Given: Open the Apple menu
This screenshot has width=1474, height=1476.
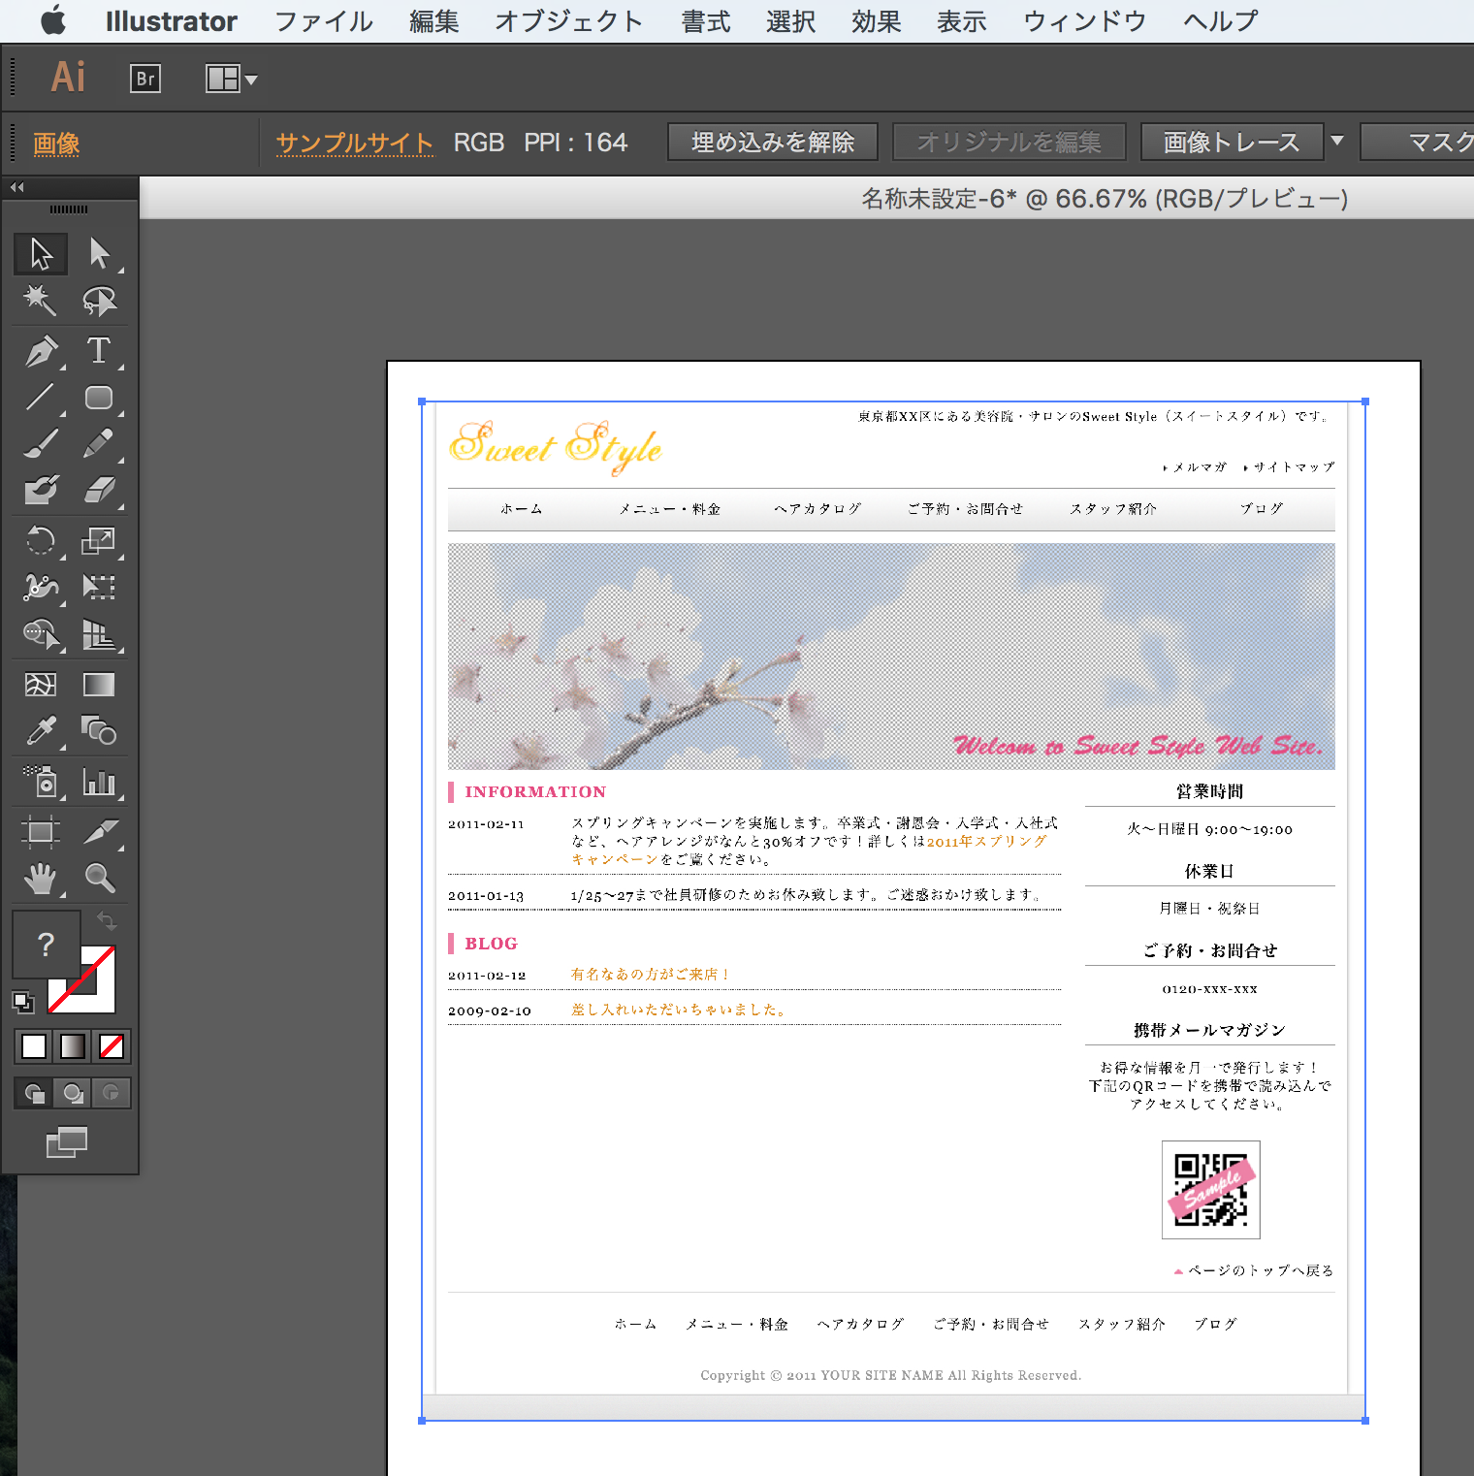Looking at the screenshot, I should pyautogui.click(x=53, y=20).
